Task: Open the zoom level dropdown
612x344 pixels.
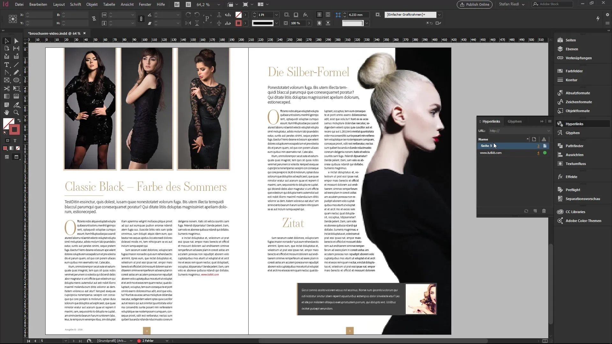Action: [219, 4]
